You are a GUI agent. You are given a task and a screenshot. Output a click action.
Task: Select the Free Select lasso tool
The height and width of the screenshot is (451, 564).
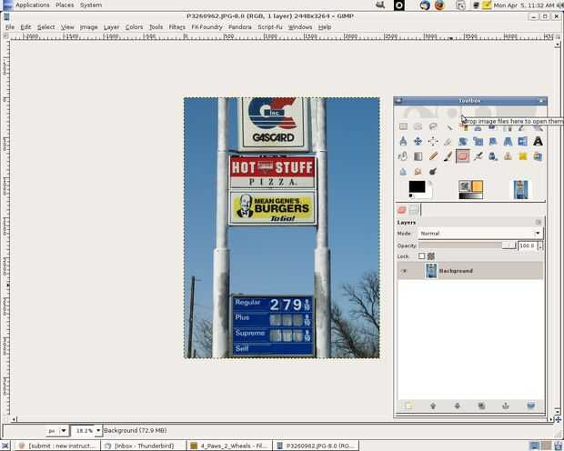click(433, 126)
